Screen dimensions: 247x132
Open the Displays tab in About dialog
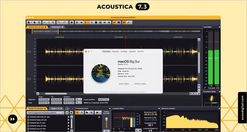point(115,51)
